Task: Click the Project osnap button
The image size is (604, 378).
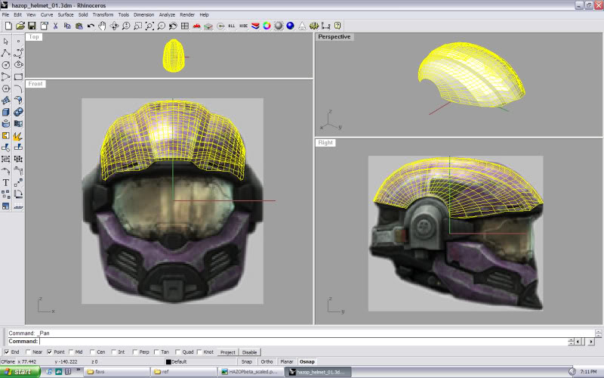Action: pyautogui.click(x=228, y=352)
